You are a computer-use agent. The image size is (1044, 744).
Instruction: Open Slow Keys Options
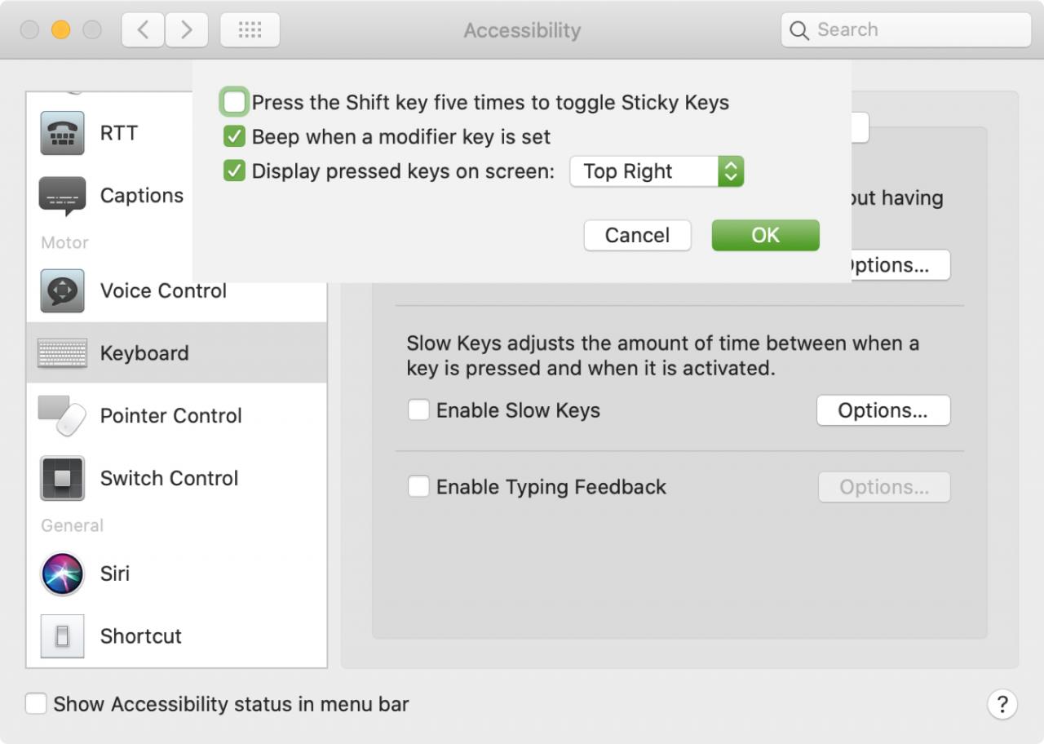tap(883, 410)
